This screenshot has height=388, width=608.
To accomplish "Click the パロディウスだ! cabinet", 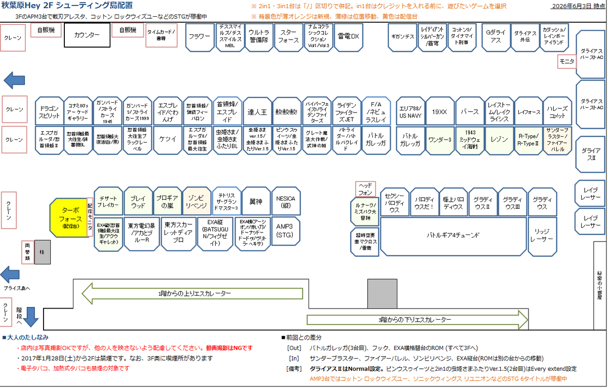I will (424, 203).
